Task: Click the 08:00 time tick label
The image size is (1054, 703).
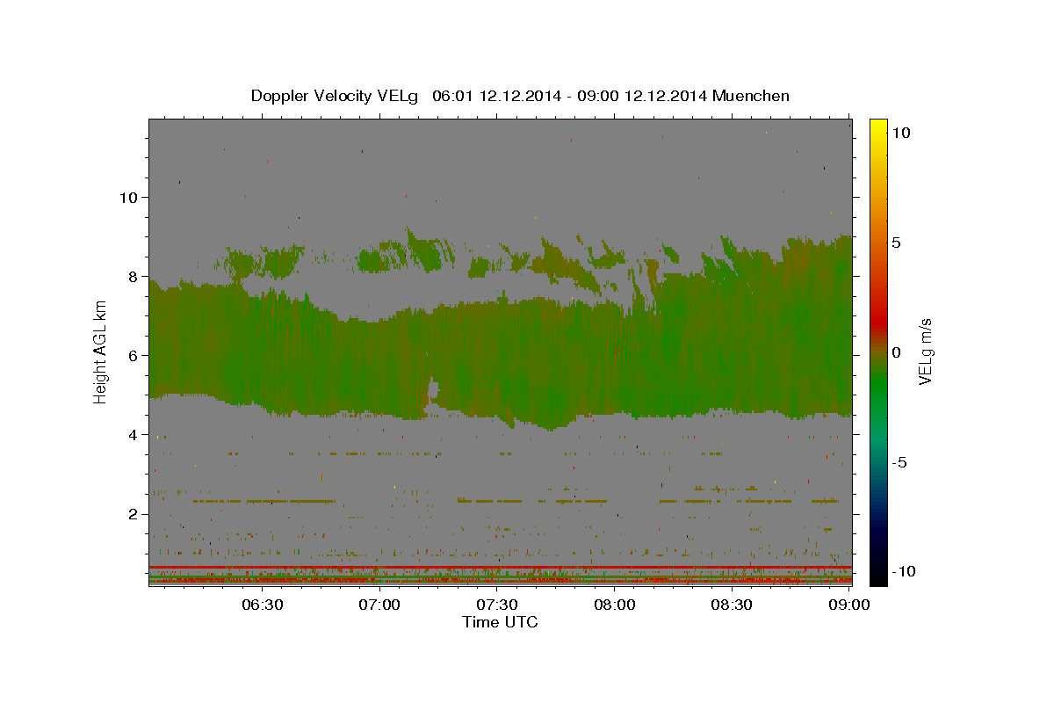Action: pos(615,605)
